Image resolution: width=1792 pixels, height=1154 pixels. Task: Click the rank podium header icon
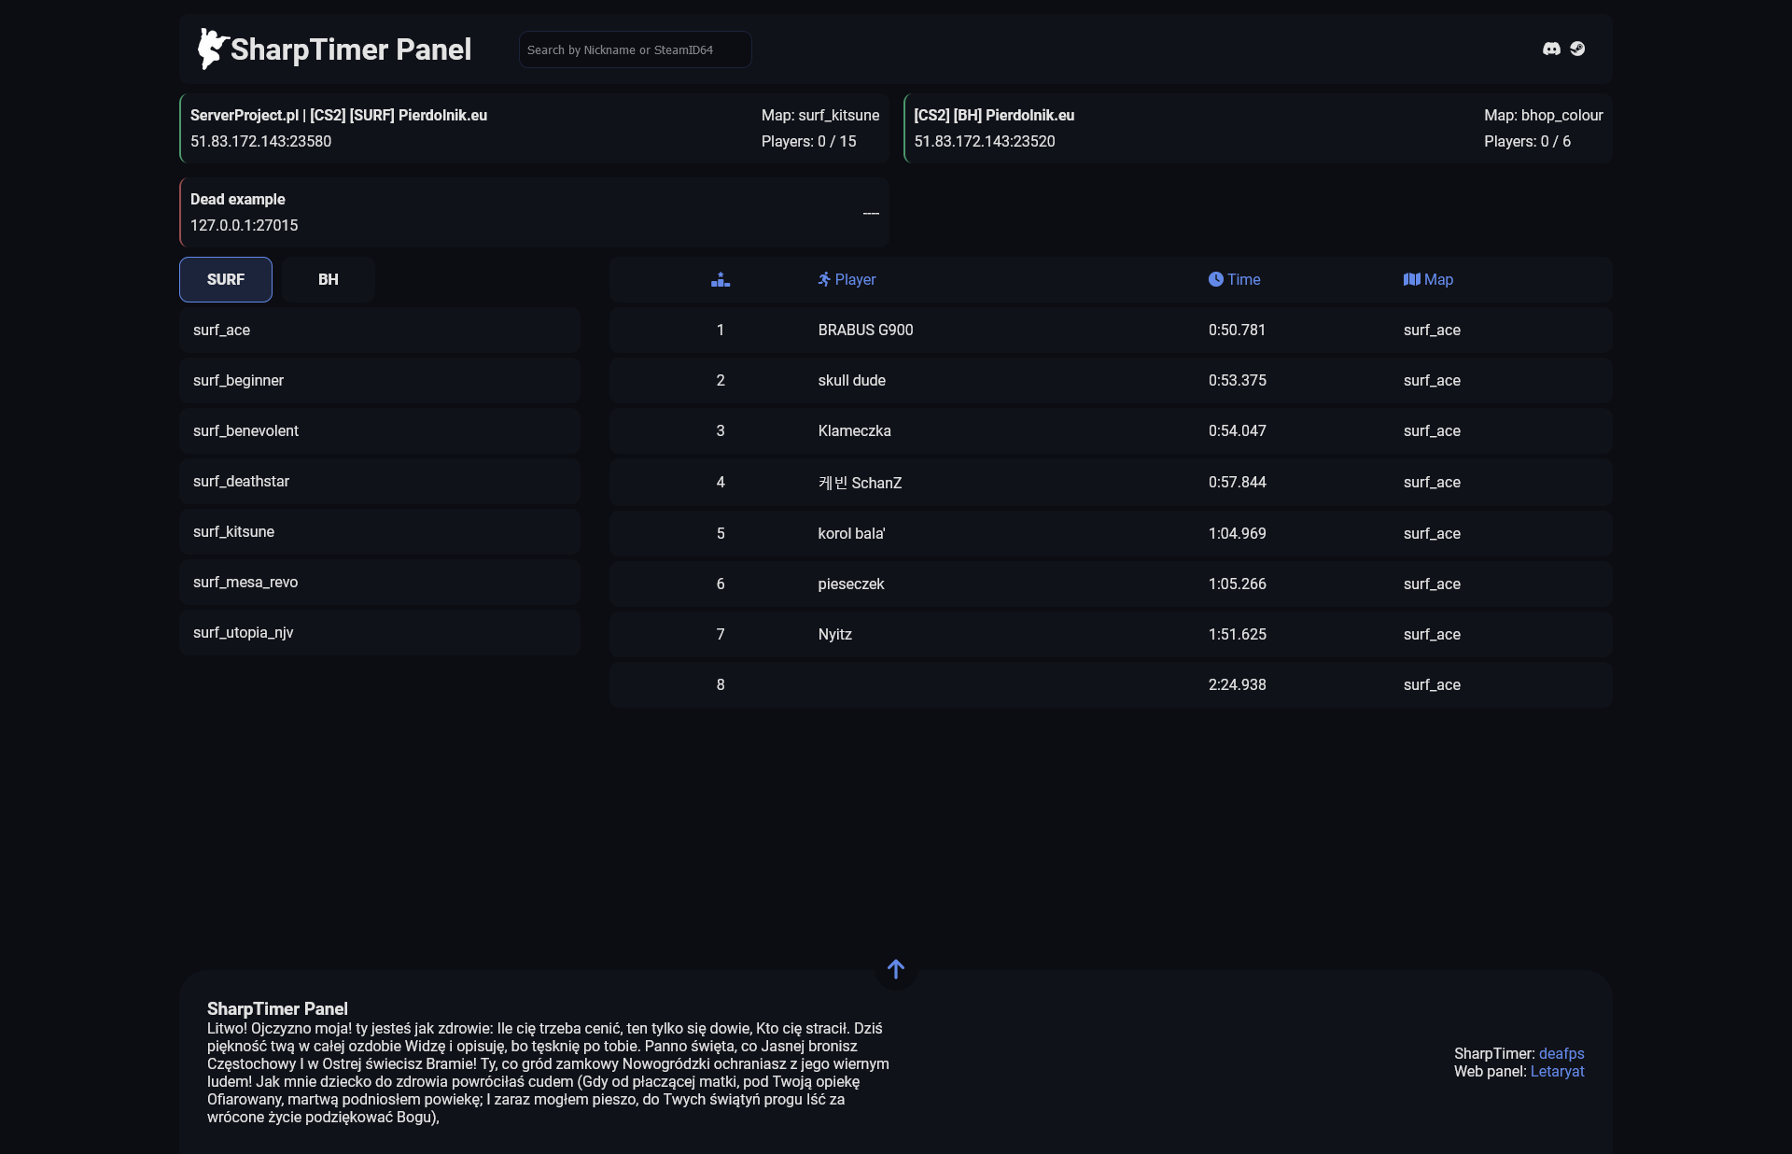point(720,279)
